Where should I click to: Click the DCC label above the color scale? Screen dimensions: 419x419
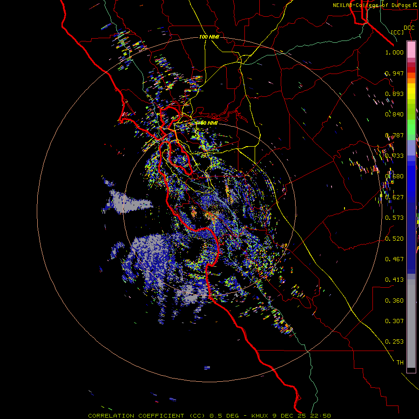409,28
